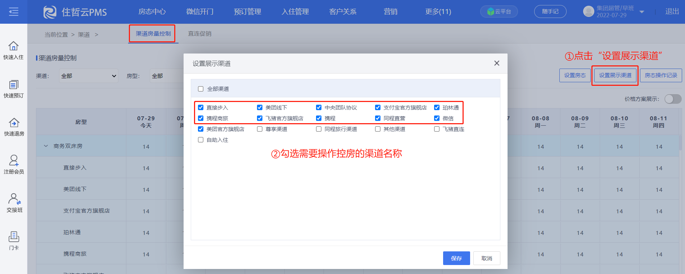Open the 入住管理 menu

tap(295, 12)
